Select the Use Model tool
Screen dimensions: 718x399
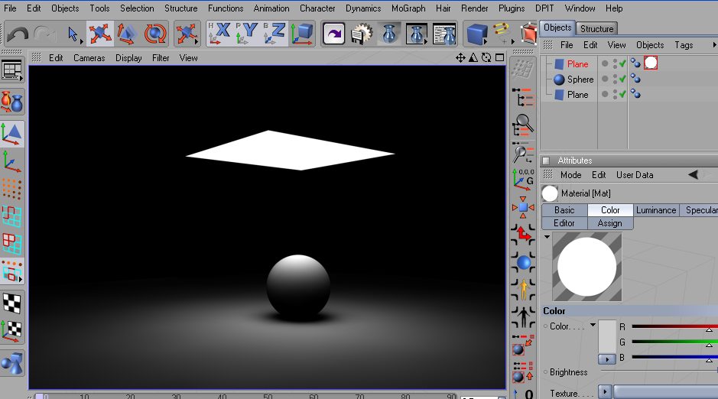coord(12,134)
